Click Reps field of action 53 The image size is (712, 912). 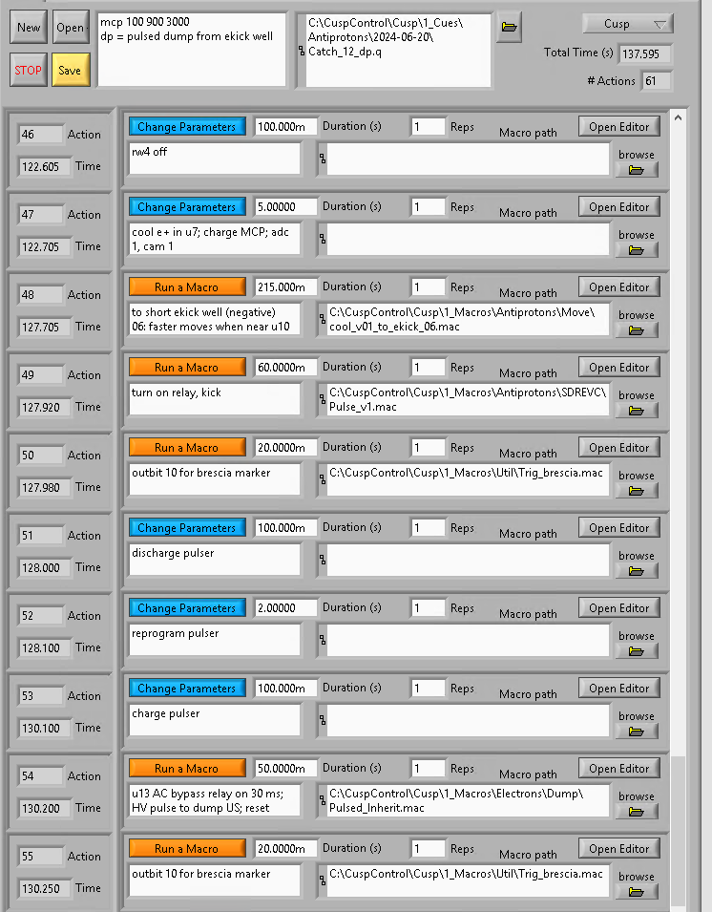click(428, 689)
